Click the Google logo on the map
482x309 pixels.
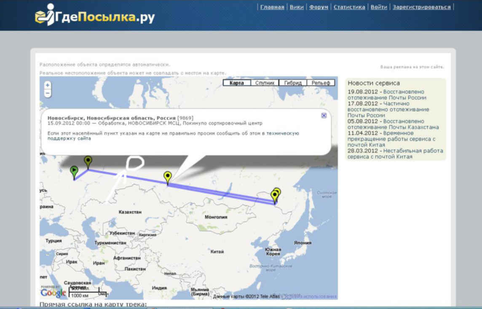point(54,292)
